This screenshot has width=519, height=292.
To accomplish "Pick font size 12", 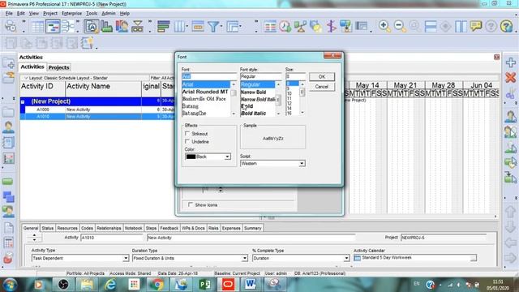I will coord(290,103).
